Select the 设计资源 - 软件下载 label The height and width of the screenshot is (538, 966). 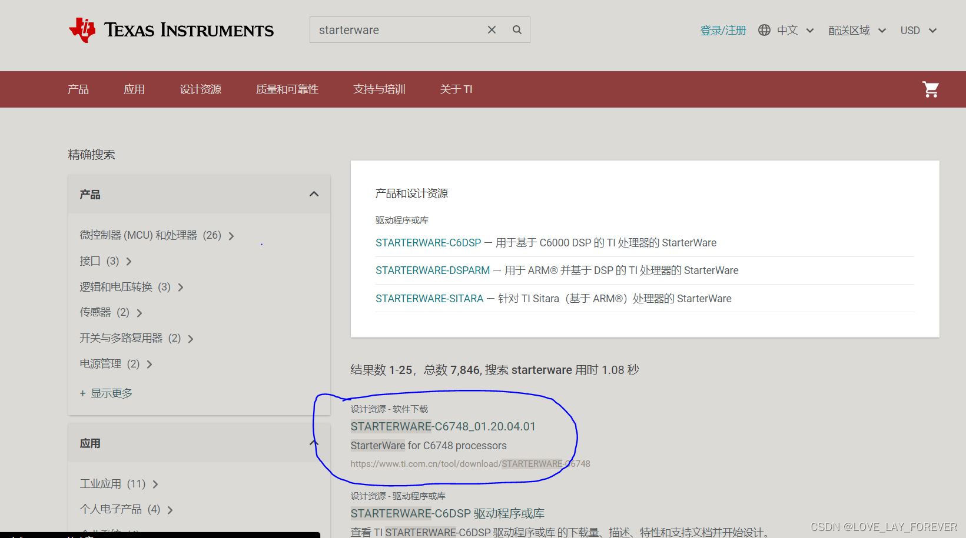point(389,409)
